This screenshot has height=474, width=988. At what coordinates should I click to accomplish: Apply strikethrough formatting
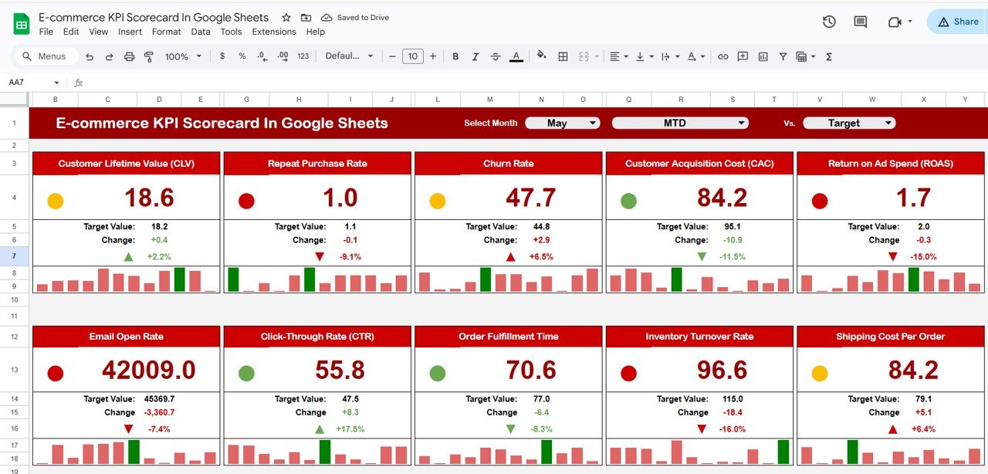click(495, 56)
